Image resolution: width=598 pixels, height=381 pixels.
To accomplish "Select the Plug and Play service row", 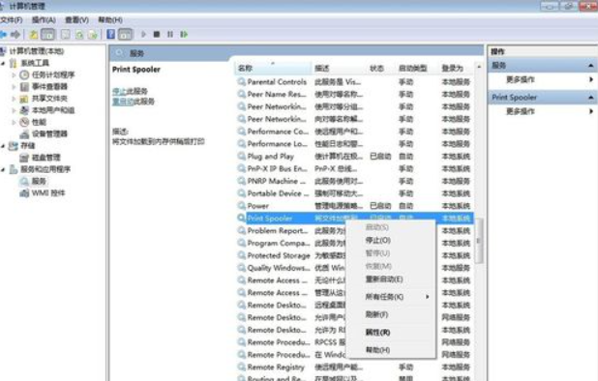I will pos(354,157).
